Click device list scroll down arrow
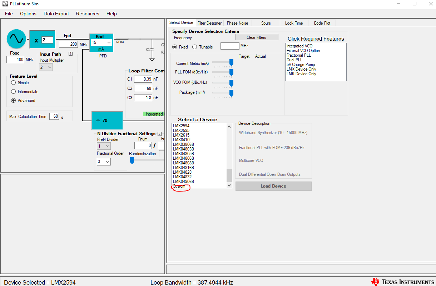Image resolution: width=436 pixels, height=286 pixels. point(229,185)
